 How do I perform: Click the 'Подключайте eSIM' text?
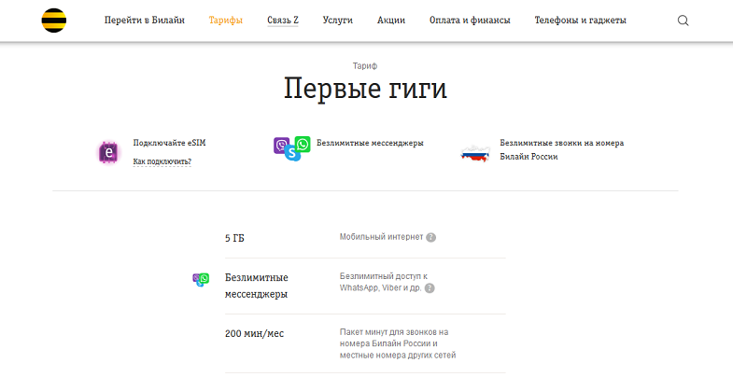pos(169,143)
